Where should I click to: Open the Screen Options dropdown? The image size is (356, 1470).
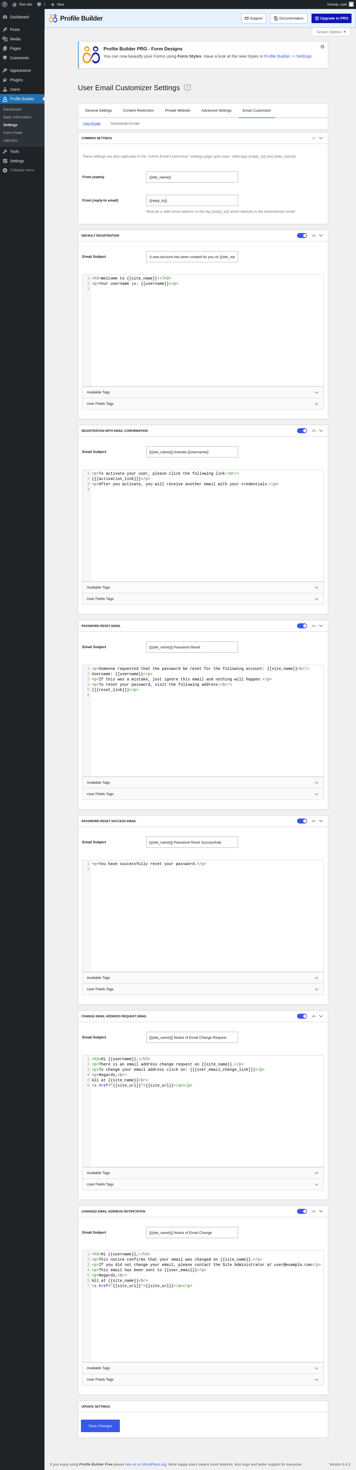click(x=331, y=32)
